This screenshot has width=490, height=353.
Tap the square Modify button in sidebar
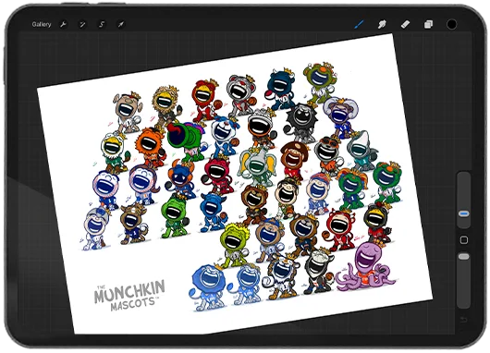point(464,240)
